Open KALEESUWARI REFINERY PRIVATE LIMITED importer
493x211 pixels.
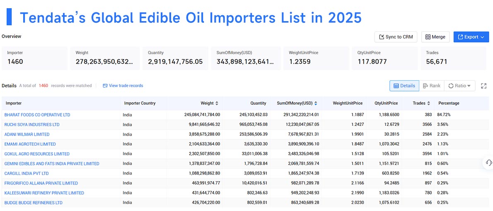44,193
